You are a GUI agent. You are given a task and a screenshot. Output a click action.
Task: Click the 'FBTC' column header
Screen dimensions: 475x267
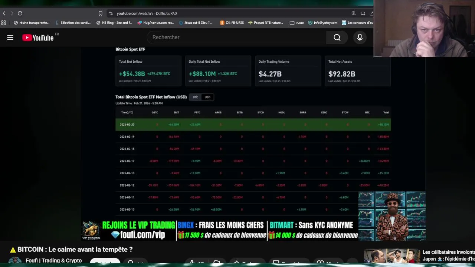click(197, 112)
